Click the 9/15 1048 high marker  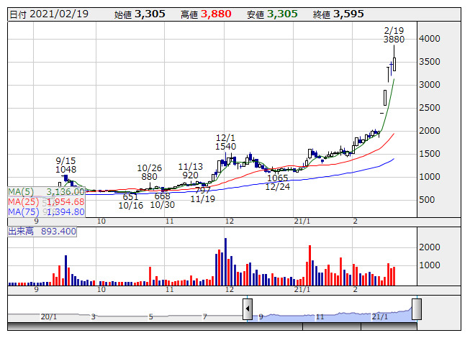click(65, 165)
